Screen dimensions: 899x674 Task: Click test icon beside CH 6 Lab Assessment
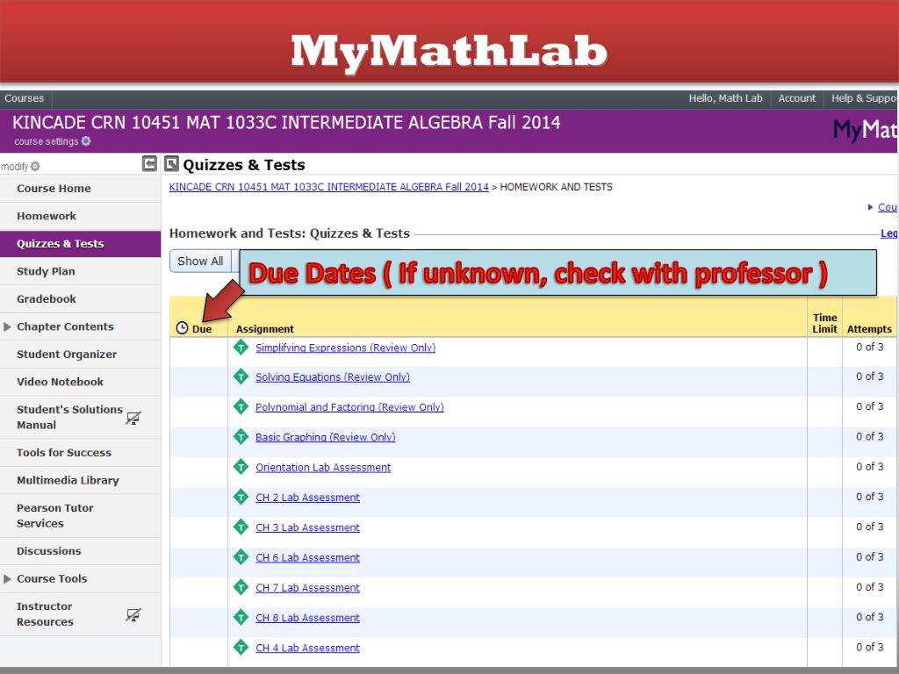click(x=241, y=557)
